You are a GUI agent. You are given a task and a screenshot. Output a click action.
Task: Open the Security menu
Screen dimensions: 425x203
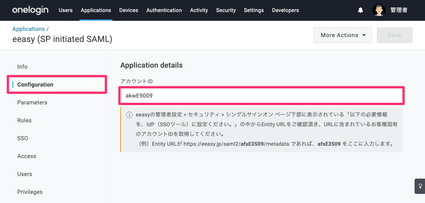226,10
